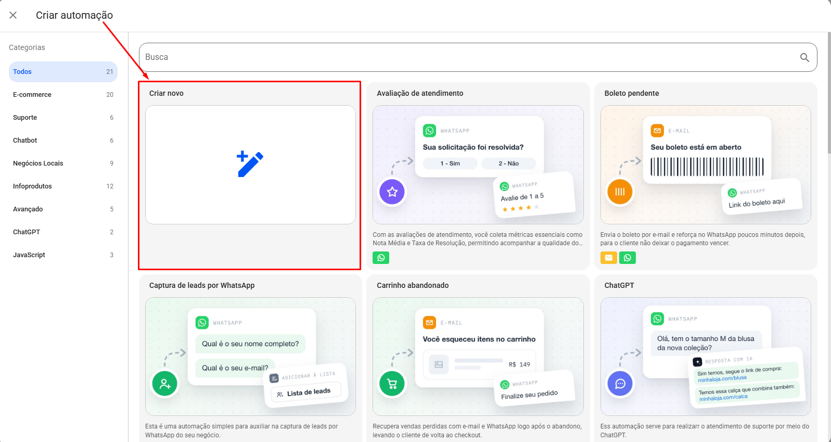Filter by Suporte category

[63, 118]
